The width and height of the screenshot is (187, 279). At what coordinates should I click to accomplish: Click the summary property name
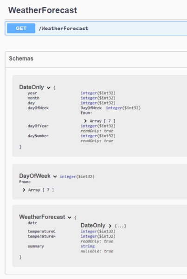click(36, 246)
